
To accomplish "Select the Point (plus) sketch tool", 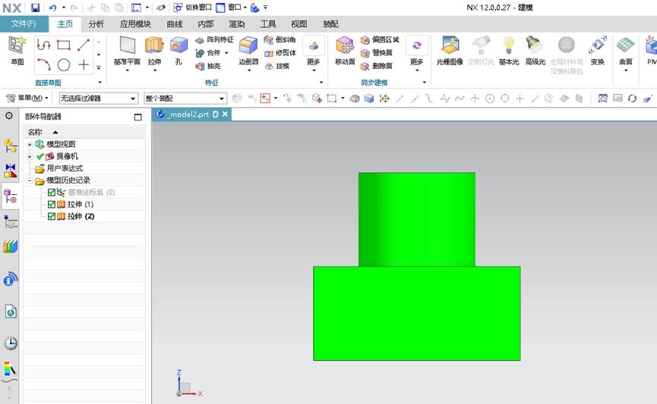I will 84,65.
